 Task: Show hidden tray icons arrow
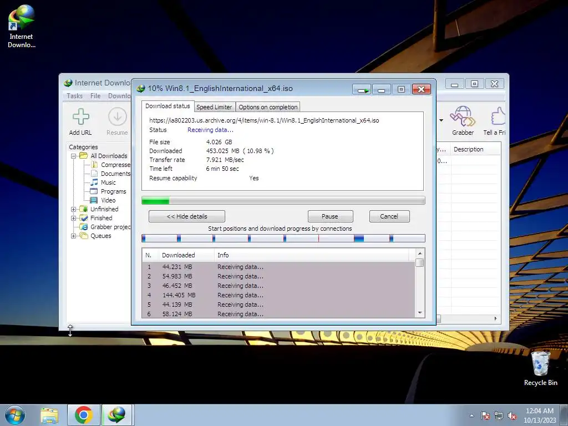point(471,415)
